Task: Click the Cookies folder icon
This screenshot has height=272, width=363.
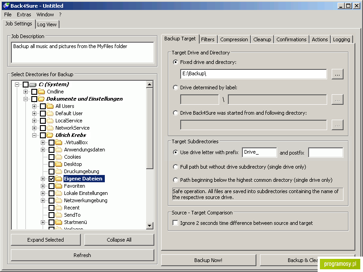Action: point(59,157)
